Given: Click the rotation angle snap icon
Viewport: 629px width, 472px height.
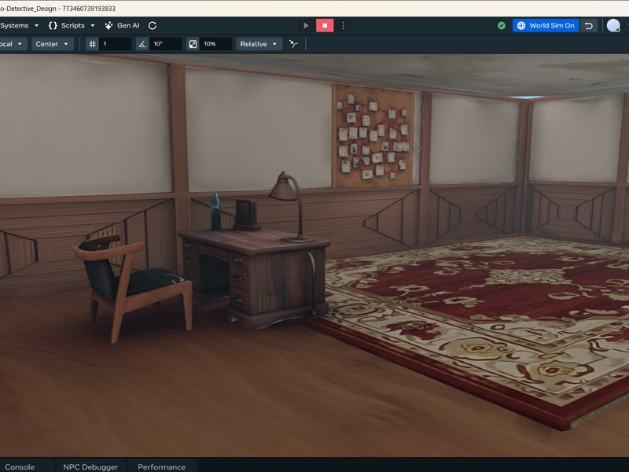Looking at the screenshot, I should 142,44.
